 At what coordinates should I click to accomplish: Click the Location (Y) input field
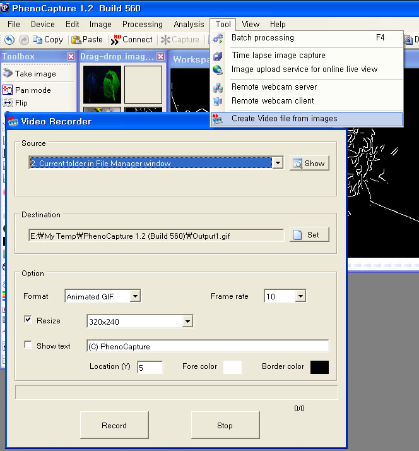point(150,367)
